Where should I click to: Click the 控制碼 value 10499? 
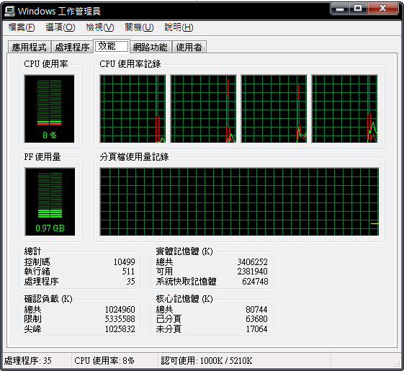point(124,262)
